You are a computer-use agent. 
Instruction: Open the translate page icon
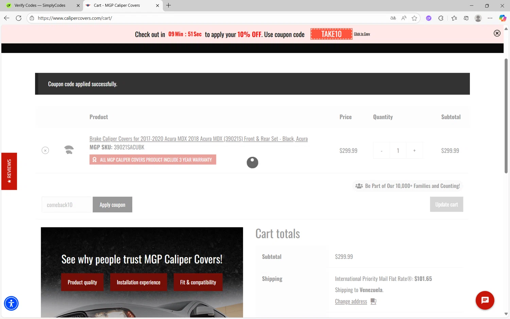pyautogui.click(x=393, y=18)
